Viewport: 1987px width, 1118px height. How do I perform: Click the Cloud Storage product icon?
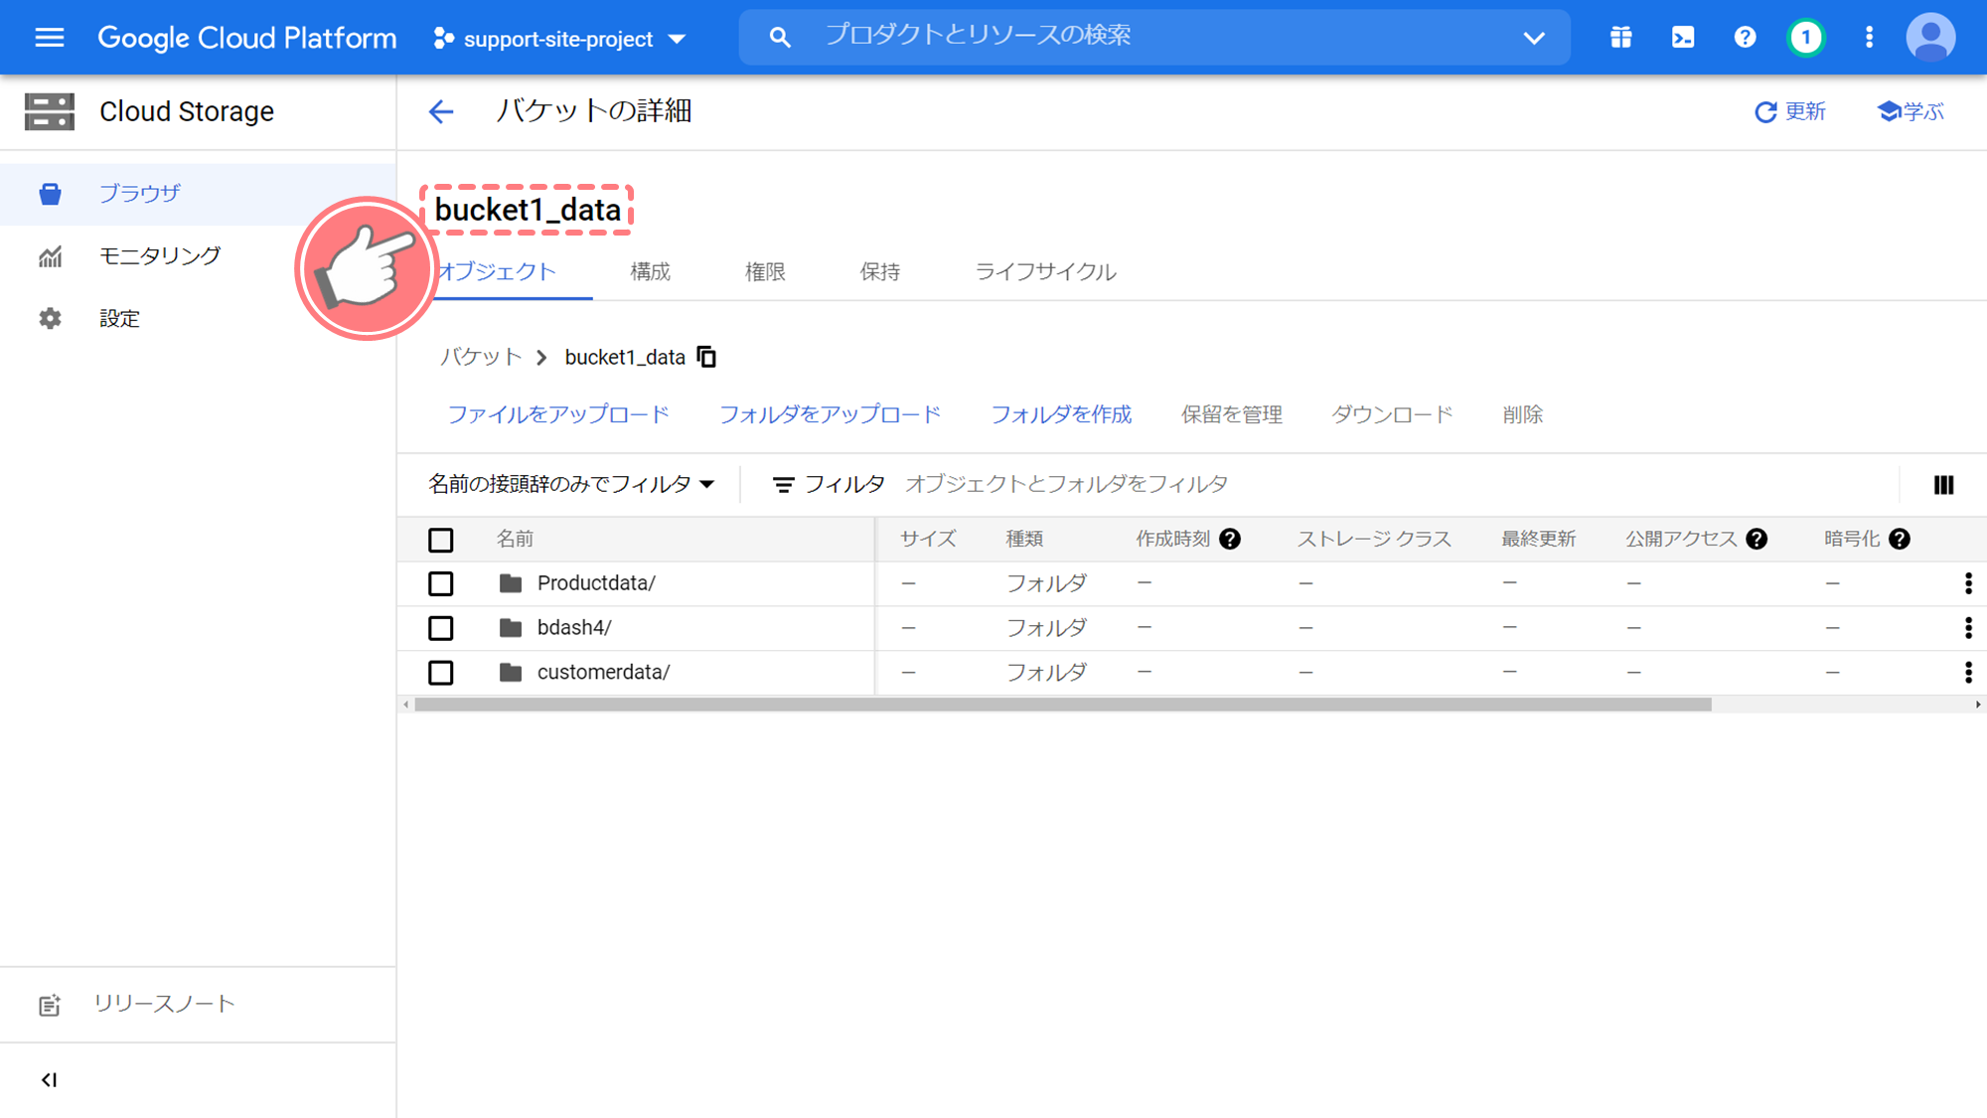(49, 111)
